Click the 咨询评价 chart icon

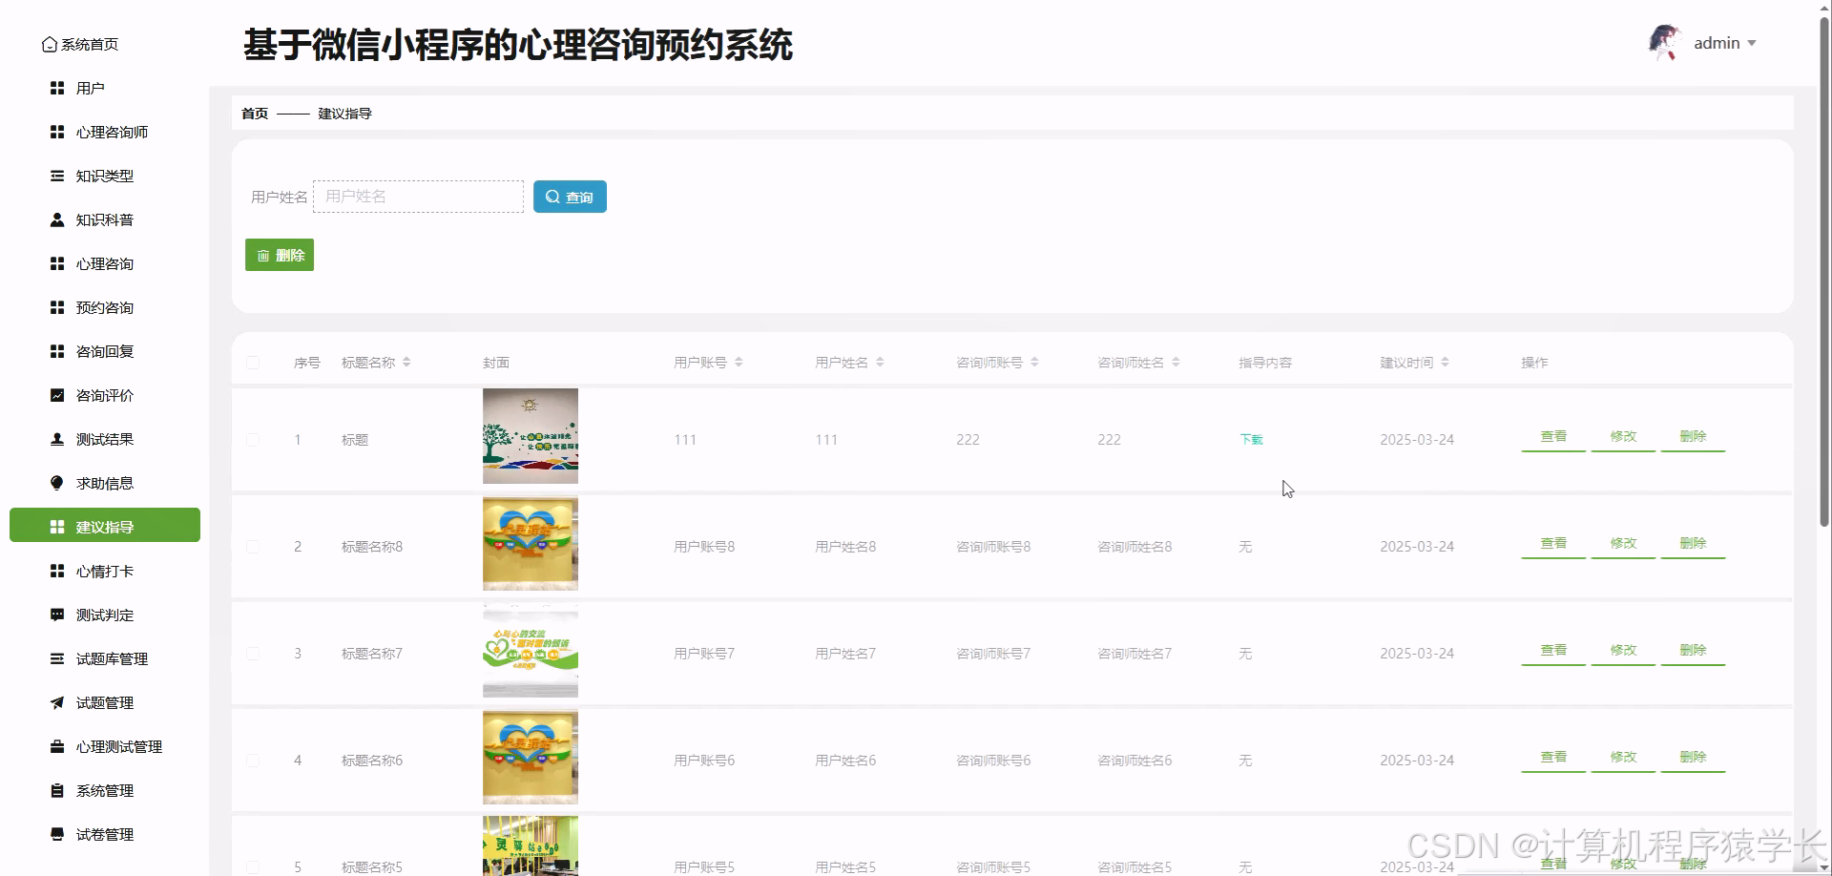(x=55, y=395)
